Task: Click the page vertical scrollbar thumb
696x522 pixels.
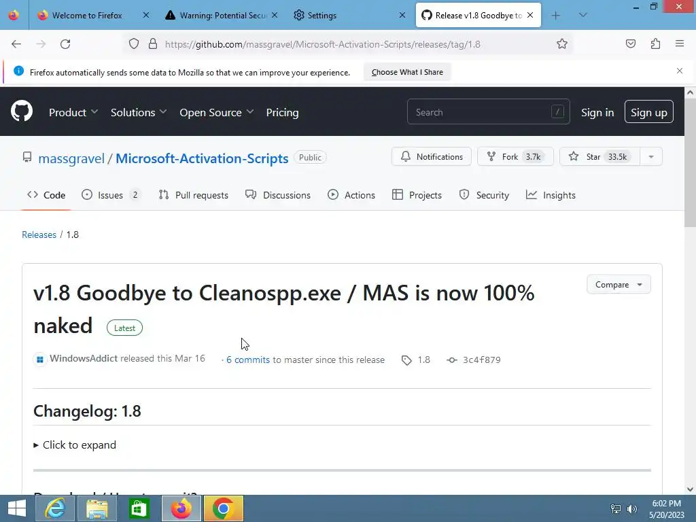Action: pos(690,163)
